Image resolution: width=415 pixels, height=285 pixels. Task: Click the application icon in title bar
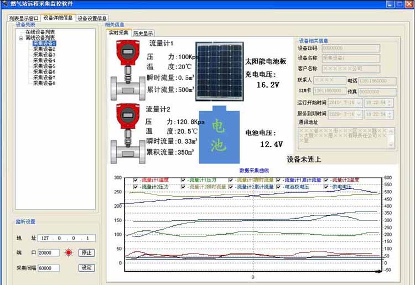(x=5, y=4)
